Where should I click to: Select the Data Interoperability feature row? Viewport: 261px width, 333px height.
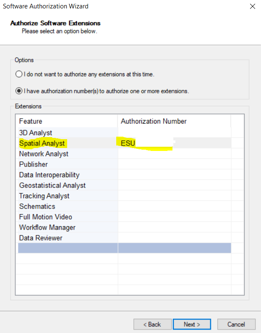(x=49, y=175)
